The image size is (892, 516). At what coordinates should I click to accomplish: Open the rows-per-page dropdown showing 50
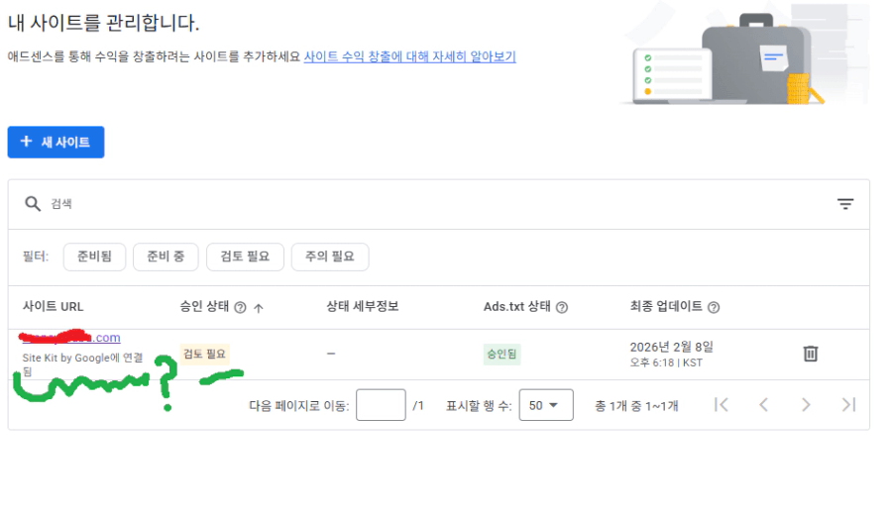[545, 405]
